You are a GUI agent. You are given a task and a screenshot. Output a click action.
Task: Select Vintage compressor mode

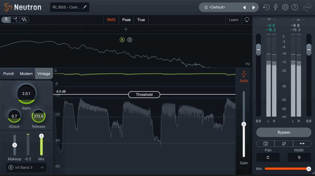coord(44,74)
